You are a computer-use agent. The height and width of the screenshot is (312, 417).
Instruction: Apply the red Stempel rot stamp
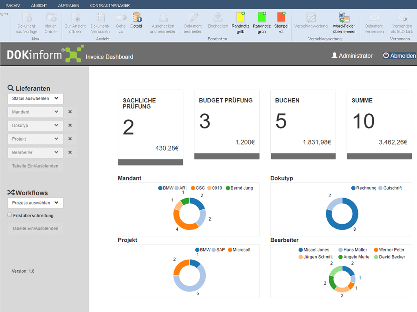click(281, 17)
